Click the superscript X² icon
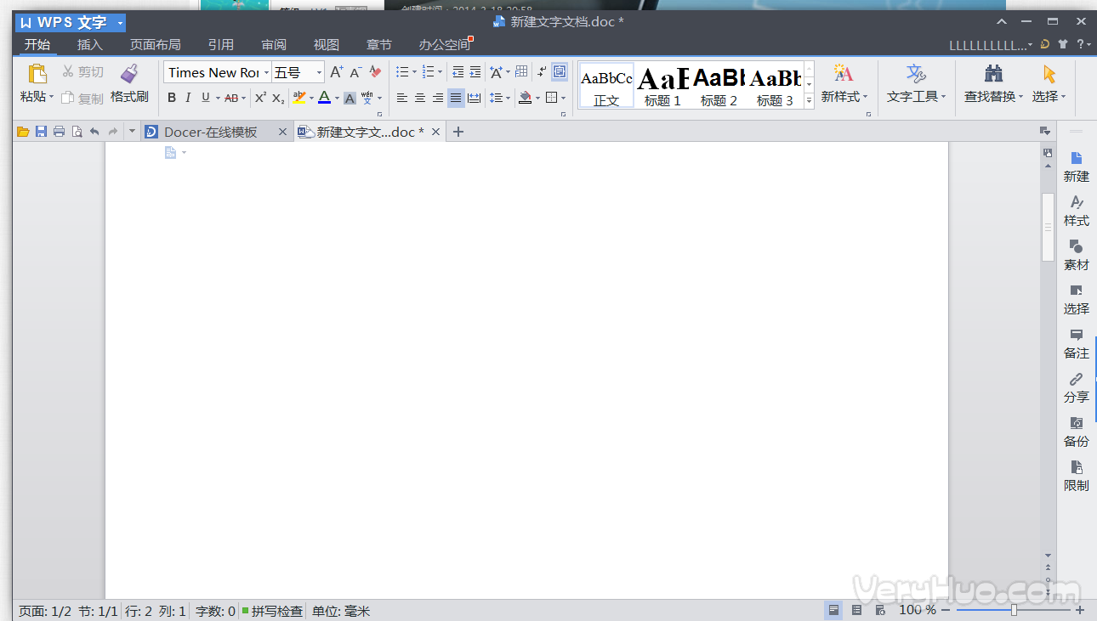The width and height of the screenshot is (1097, 621). coord(261,98)
